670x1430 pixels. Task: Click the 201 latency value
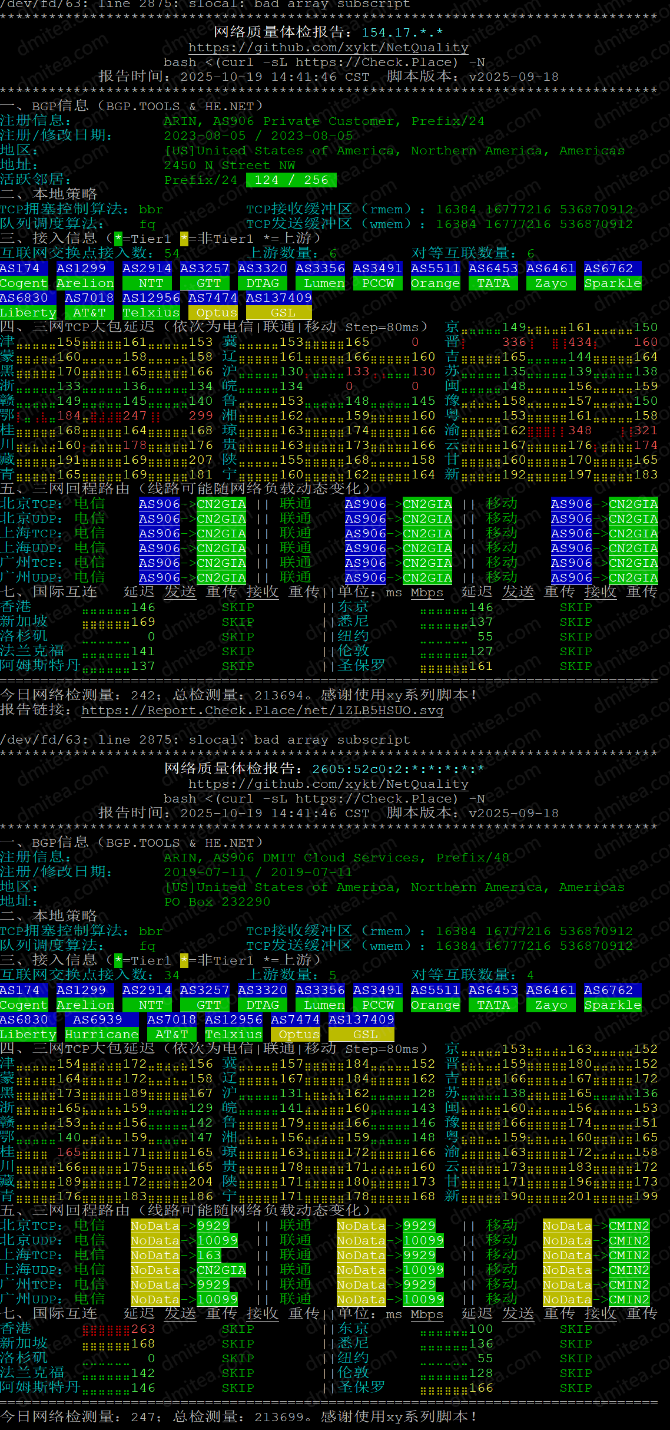pos(579,1196)
